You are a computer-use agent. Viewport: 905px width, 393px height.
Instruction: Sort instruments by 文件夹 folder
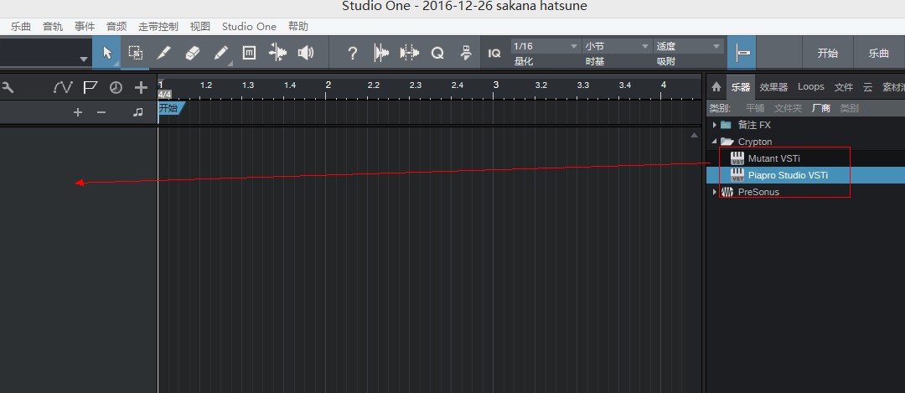click(x=788, y=108)
